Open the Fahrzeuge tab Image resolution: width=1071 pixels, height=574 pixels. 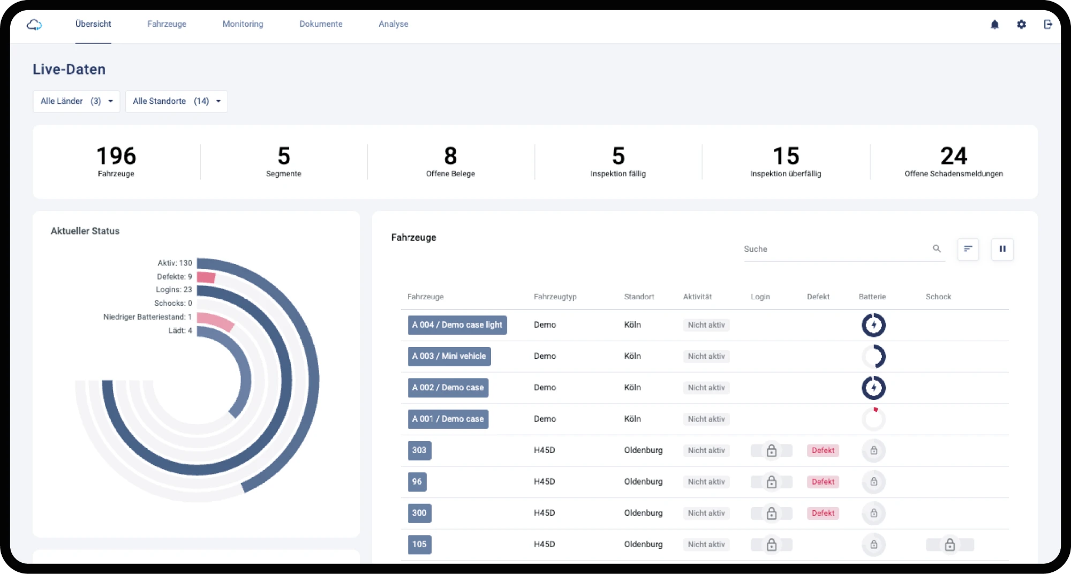(x=167, y=24)
